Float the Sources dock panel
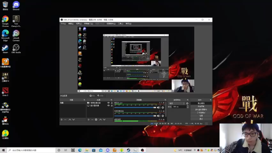Viewport: 272px width, 153px height. [112, 100]
